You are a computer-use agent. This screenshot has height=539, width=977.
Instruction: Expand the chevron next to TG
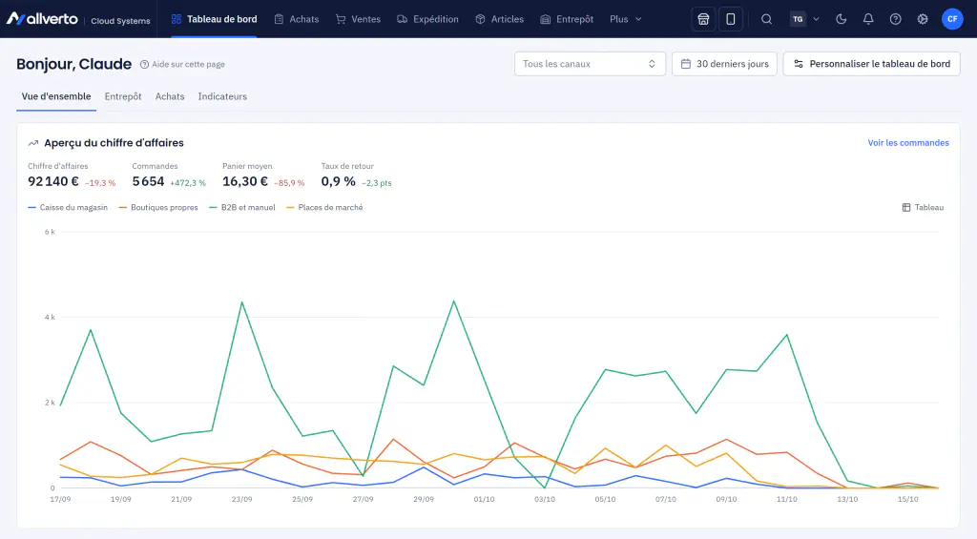coord(817,19)
